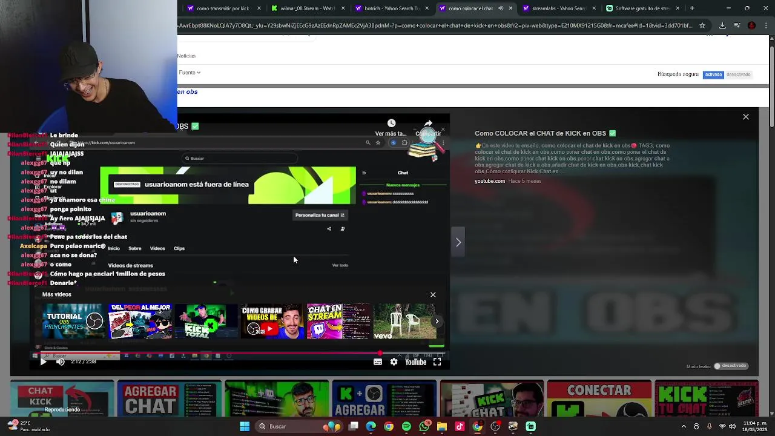
Task: Open the video settings gear
Action: tap(394, 362)
